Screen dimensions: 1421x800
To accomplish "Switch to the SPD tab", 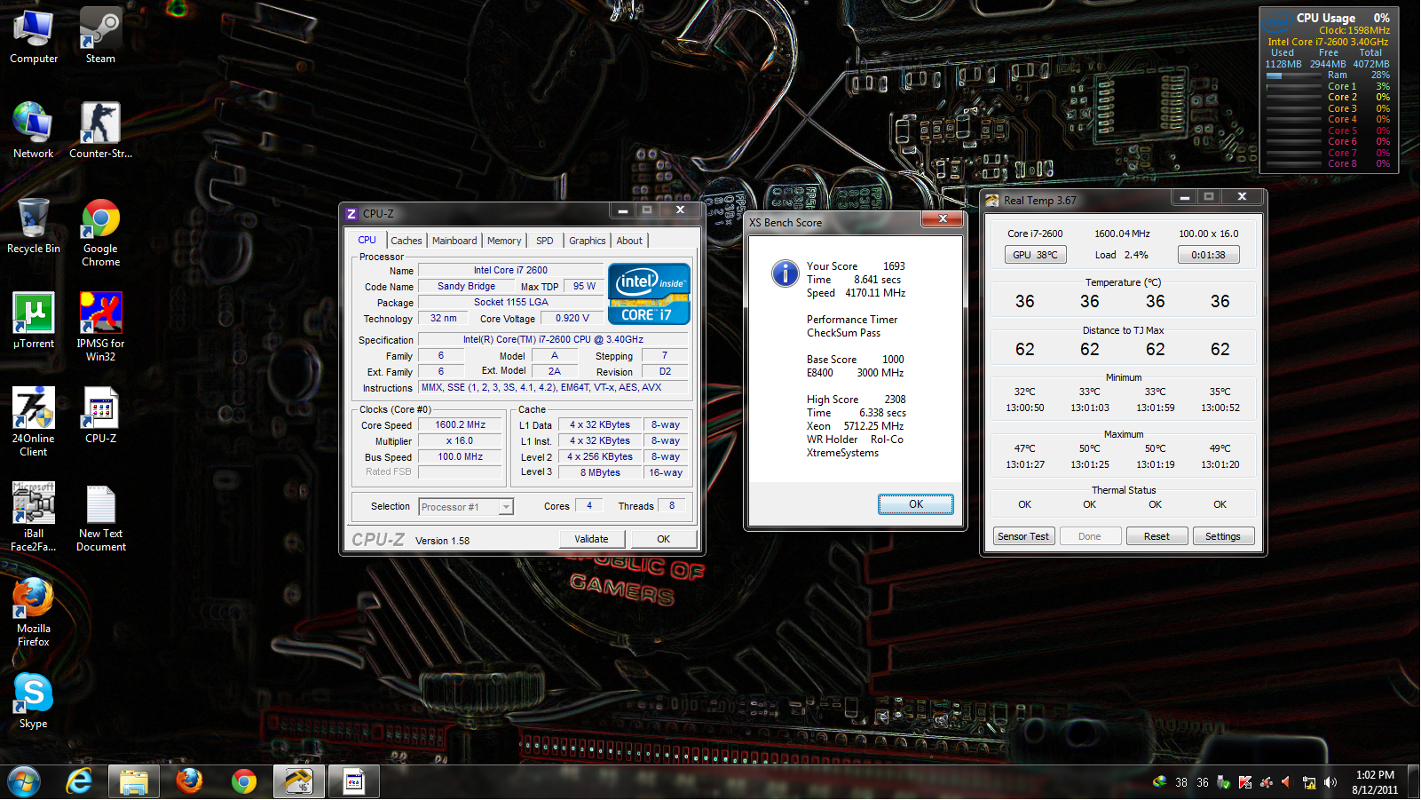I will pos(545,241).
